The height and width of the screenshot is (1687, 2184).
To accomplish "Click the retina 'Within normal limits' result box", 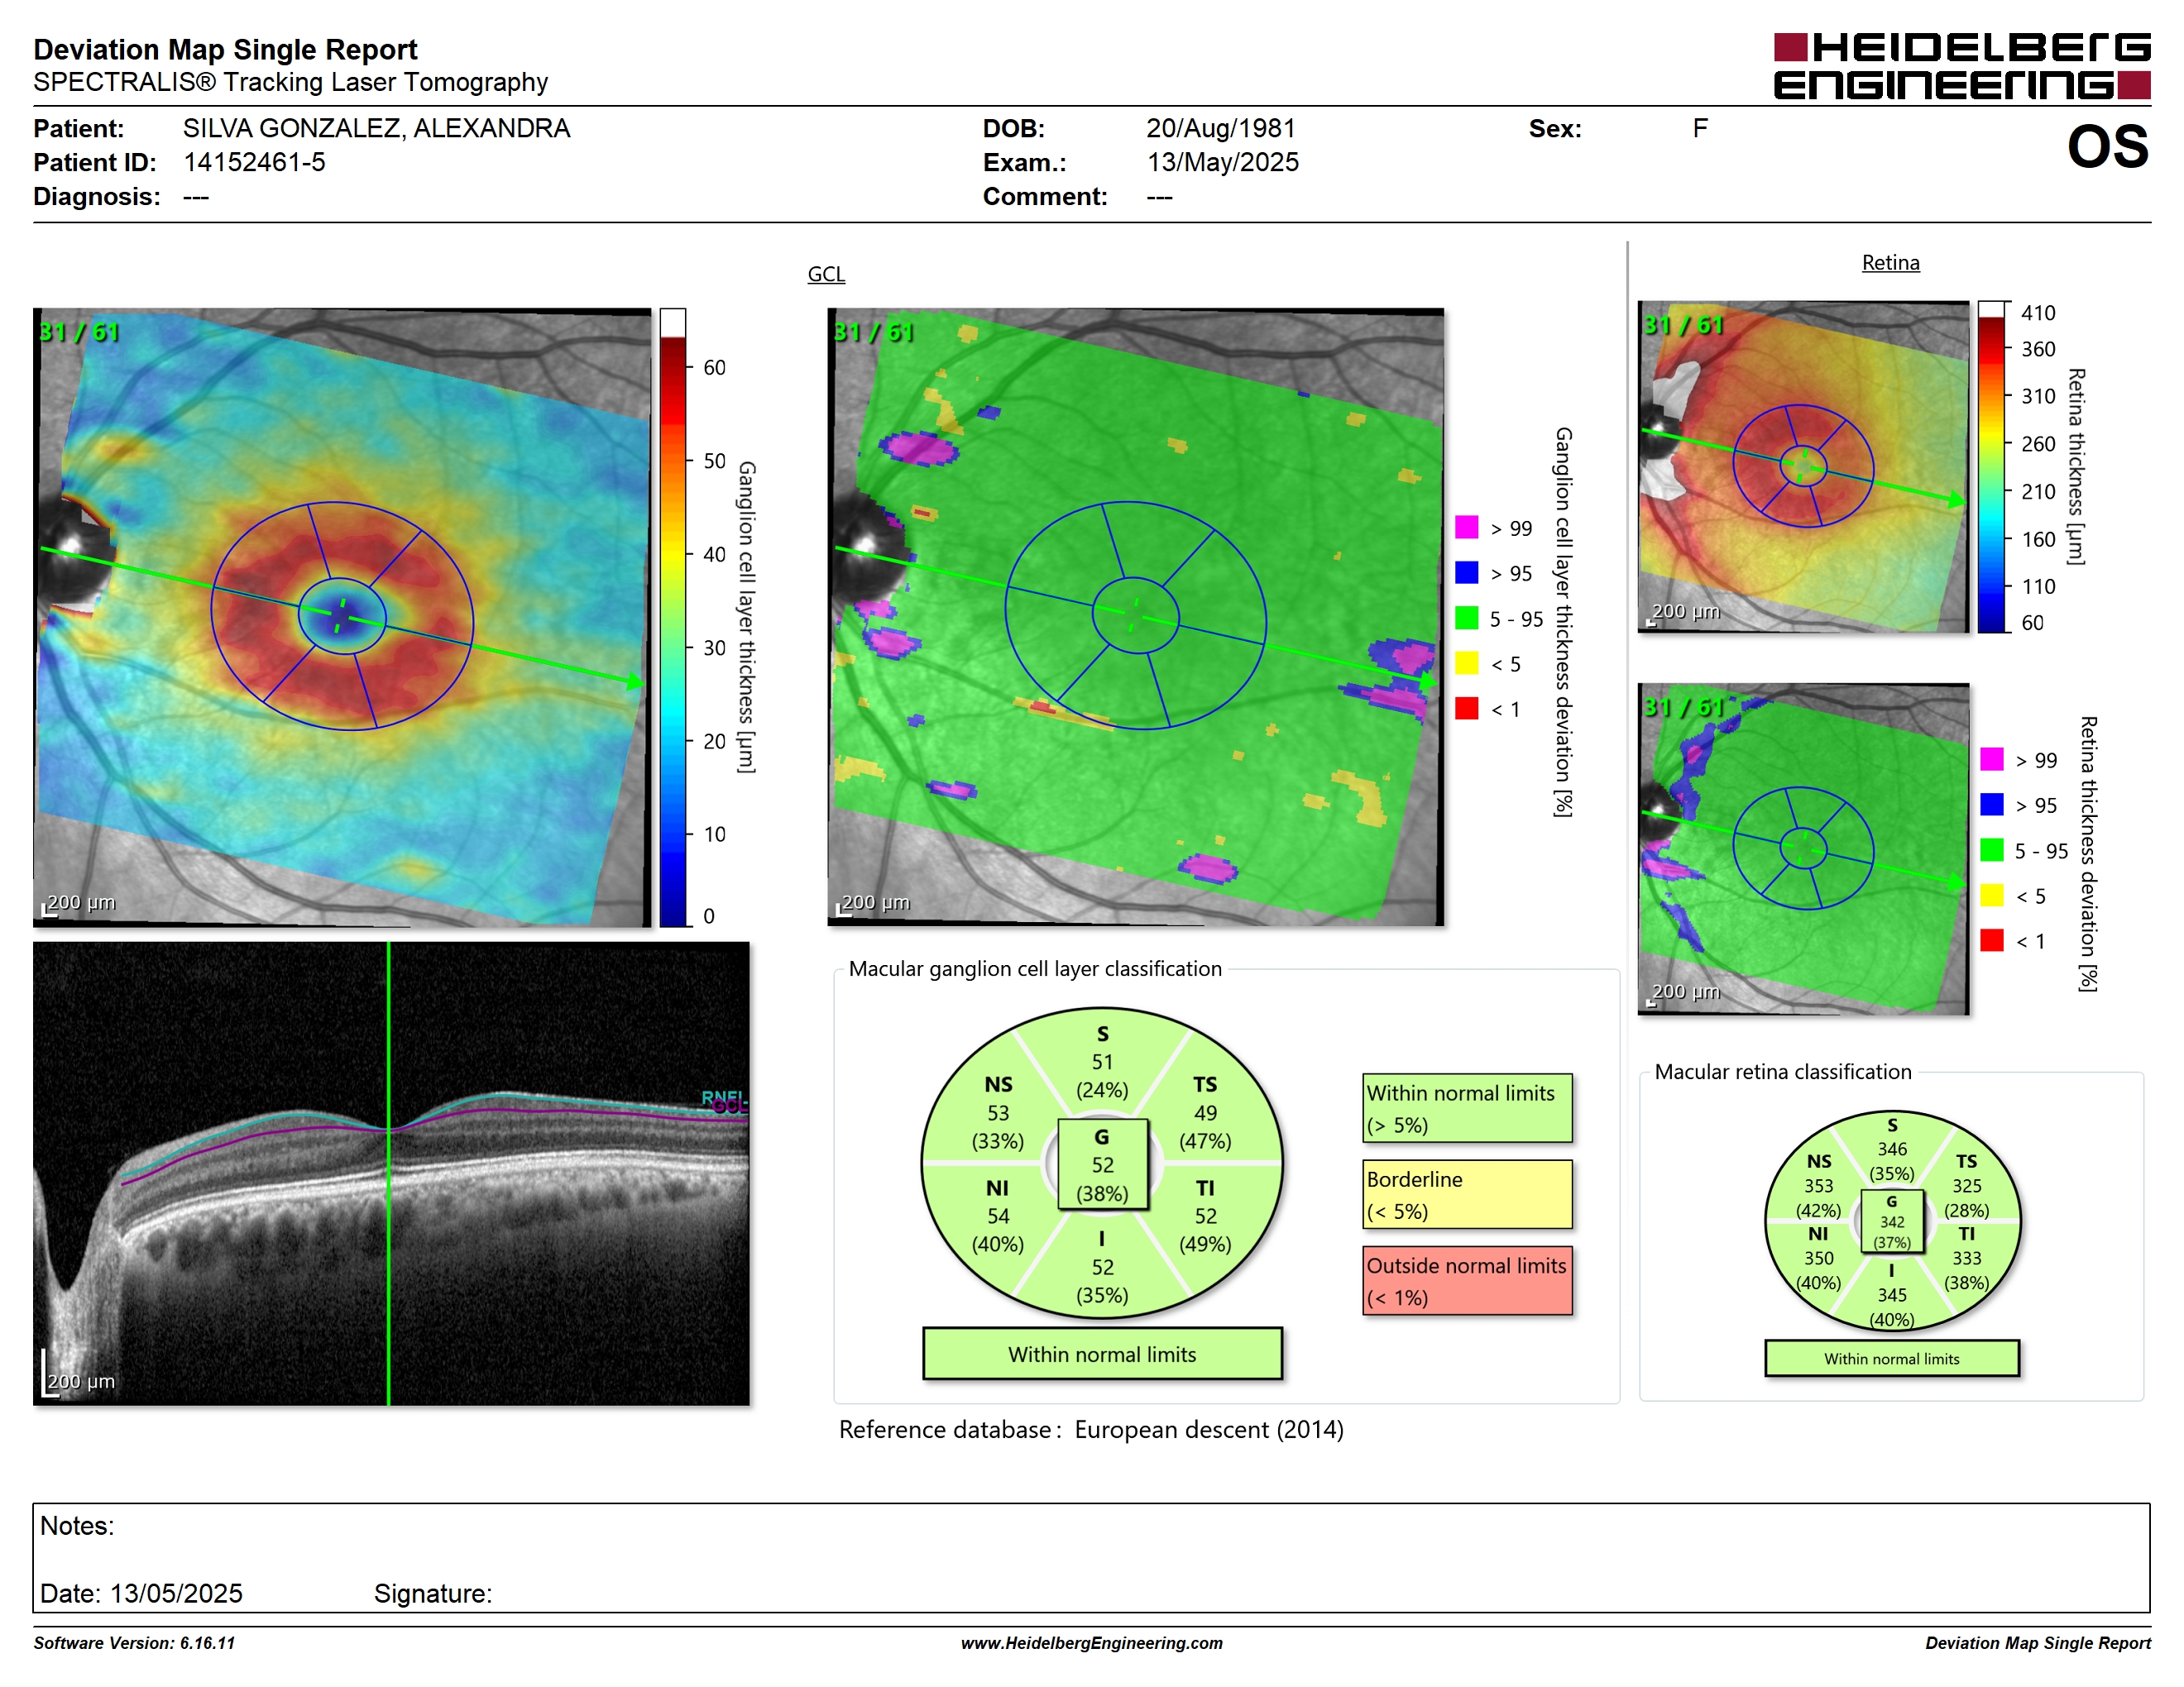I will [1892, 1360].
